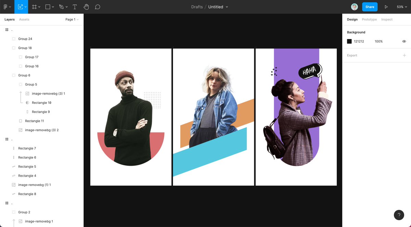Switch to the Prototype tab

point(369,19)
